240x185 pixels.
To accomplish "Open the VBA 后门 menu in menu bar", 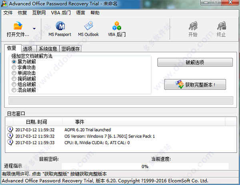I will (61, 13).
